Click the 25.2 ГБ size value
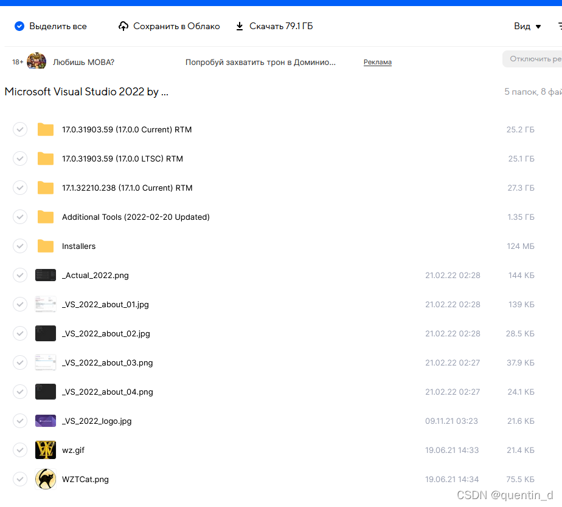 pyautogui.click(x=521, y=129)
